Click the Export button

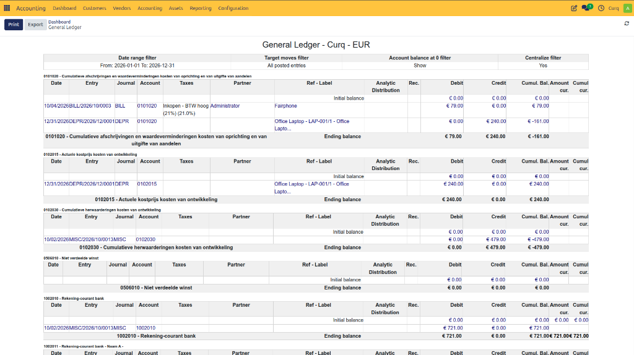point(35,25)
